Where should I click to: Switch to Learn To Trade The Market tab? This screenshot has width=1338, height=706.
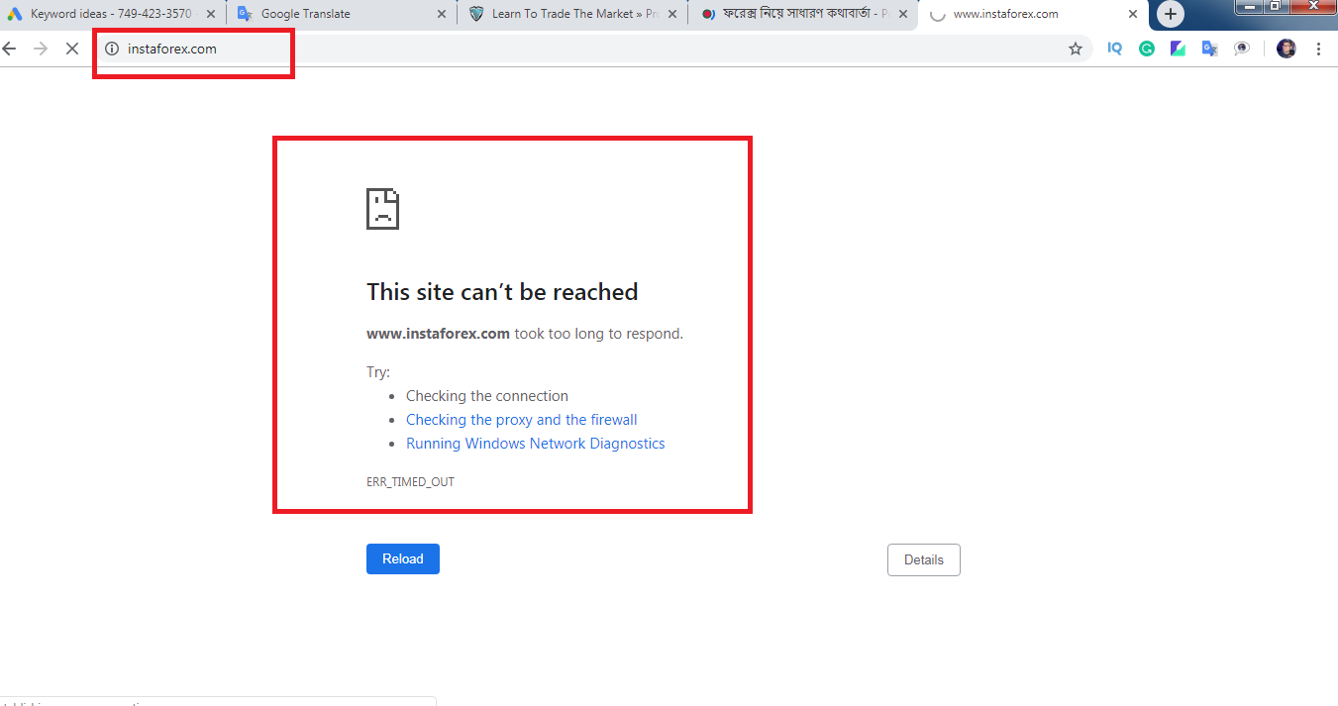572,14
